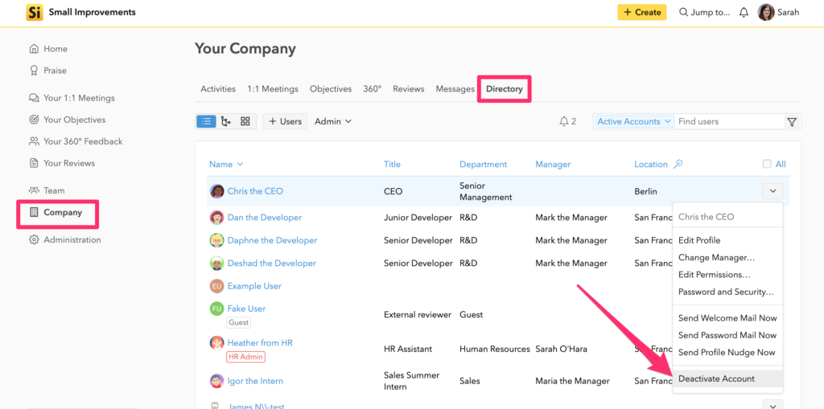Collapse Chris the CEO's row action menu
This screenshot has height=409, width=824.
point(772,191)
